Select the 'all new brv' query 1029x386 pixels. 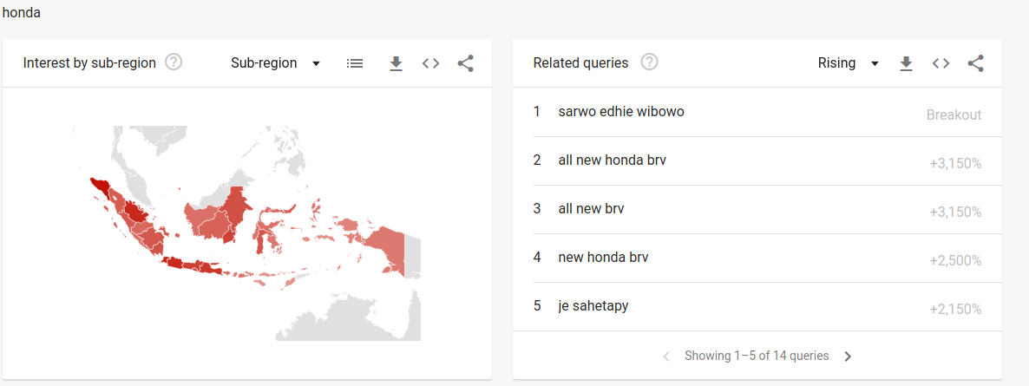[x=591, y=209]
